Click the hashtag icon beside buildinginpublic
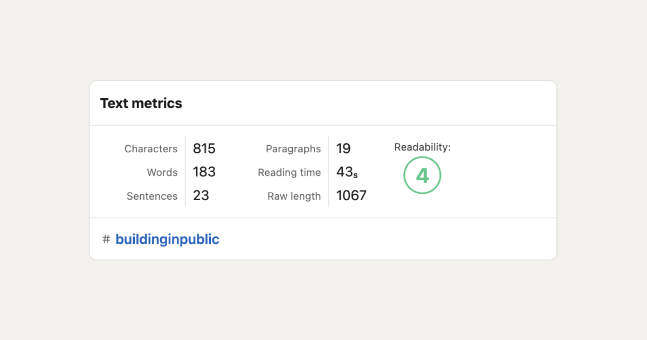Screen dimensions: 647x340 (106, 239)
